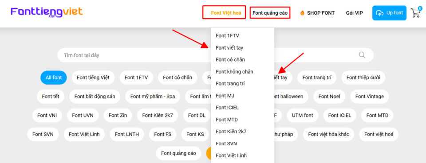Filter by Font thiệp cưới tag

pyautogui.click(x=363, y=78)
